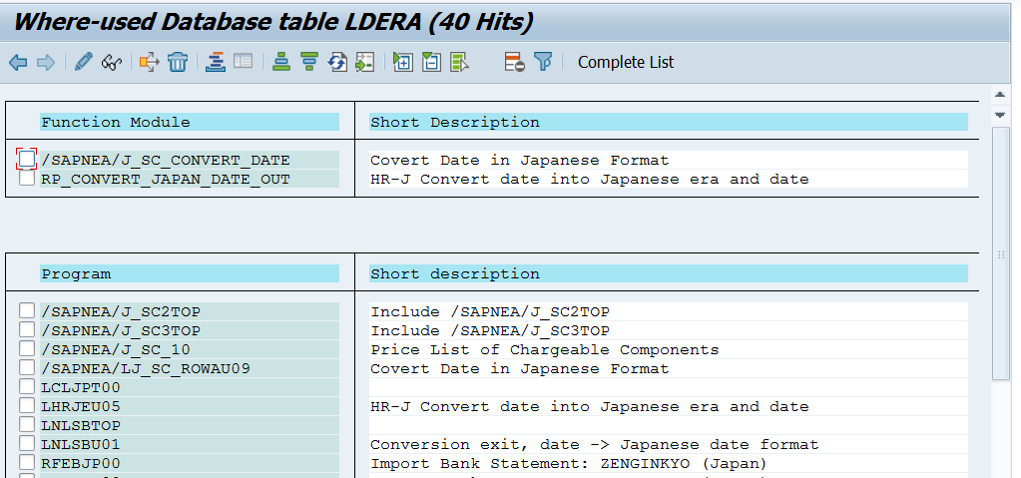Click description 'Price List of Chargeable Components'
This screenshot has height=478, width=1021.
pos(545,349)
